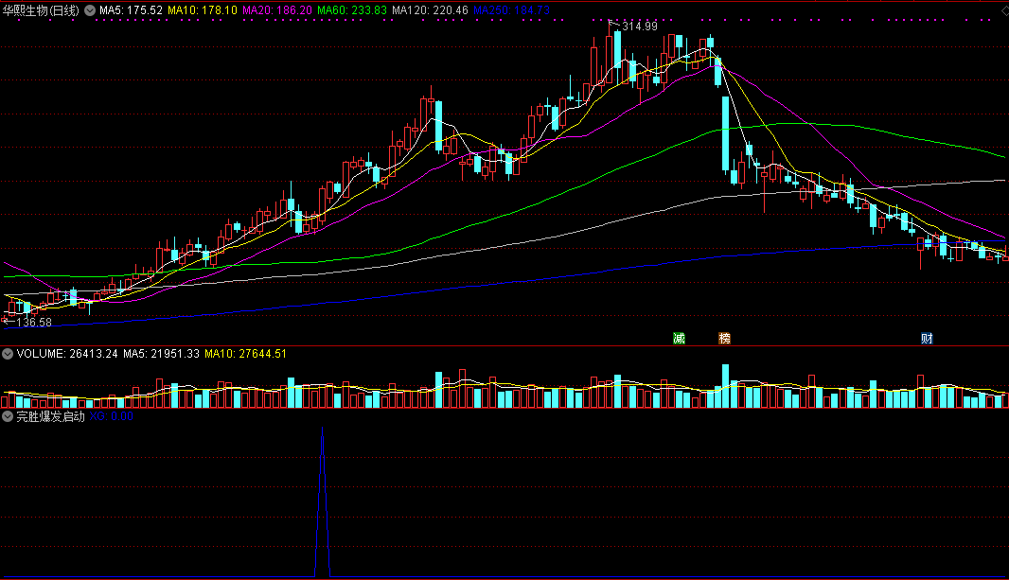The width and height of the screenshot is (1009, 580).
Task: Click the green 减 event marker icon
Action: pyautogui.click(x=679, y=338)
